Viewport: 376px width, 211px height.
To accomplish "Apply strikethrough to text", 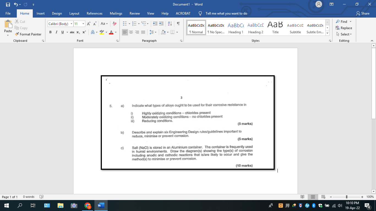I will pyautogui.click(x=72, y=32).
